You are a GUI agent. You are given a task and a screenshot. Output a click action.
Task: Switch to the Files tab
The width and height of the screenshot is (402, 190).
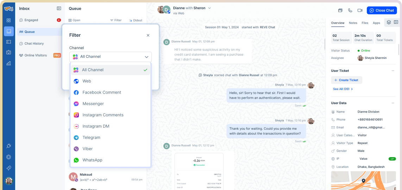[x=365, y=23]
